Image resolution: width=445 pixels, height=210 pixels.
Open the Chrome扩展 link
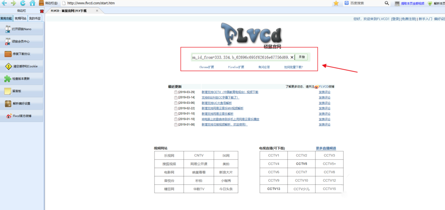(206, 67)
